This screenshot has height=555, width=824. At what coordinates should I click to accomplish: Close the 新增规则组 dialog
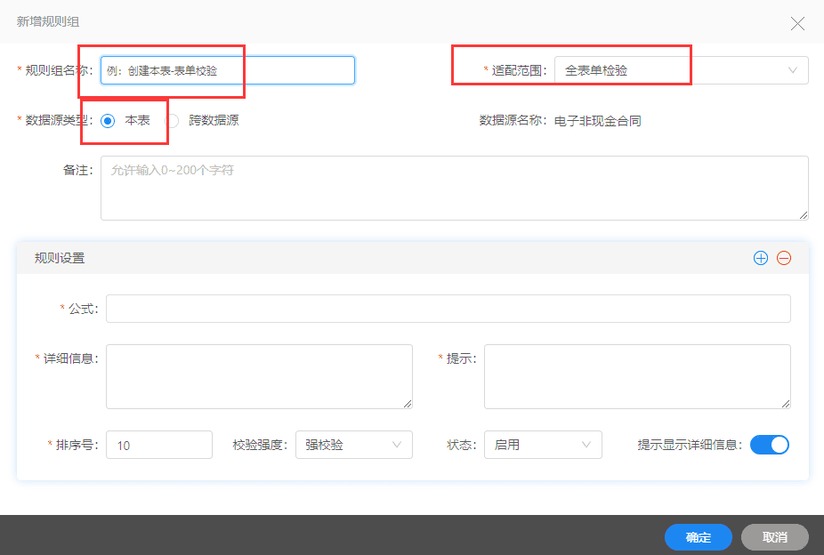click(x=797, y=23)
